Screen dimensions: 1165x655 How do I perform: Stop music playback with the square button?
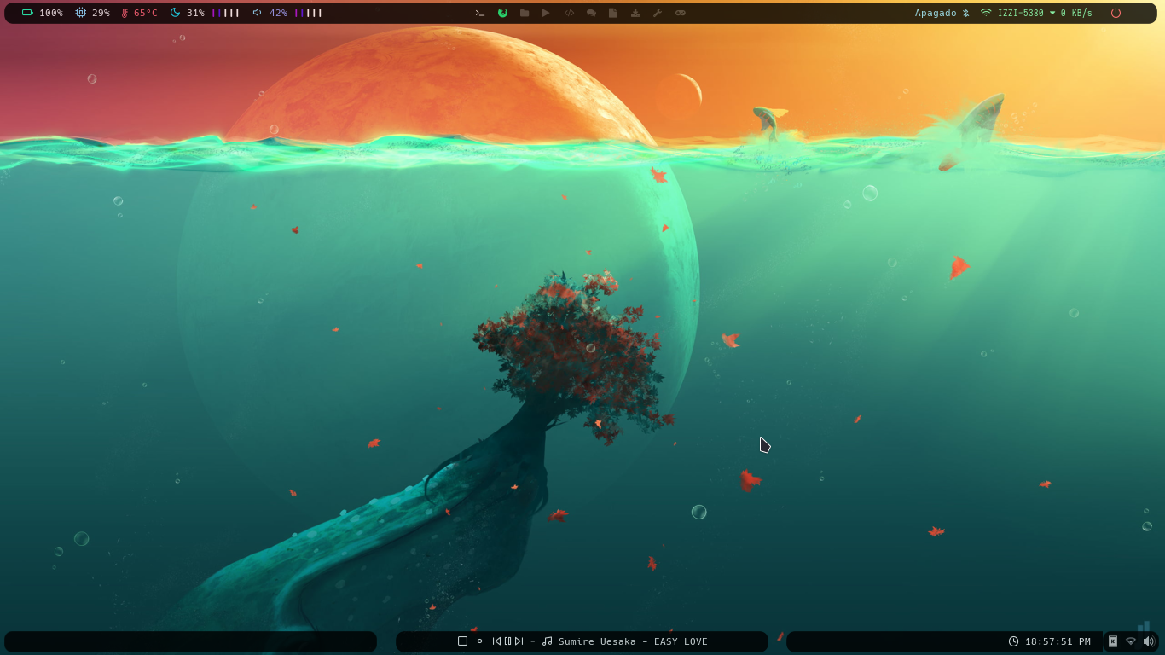(x=462, y=641)
